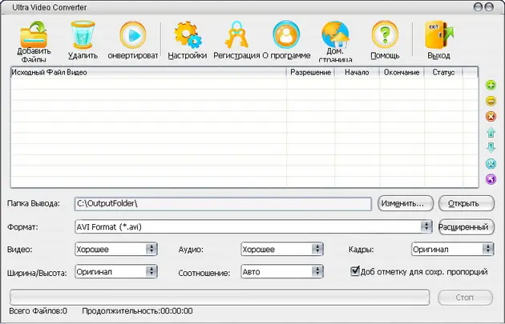Click the Окончание column header
This screenshot has height=324, width=505.
tap(402, 72)
